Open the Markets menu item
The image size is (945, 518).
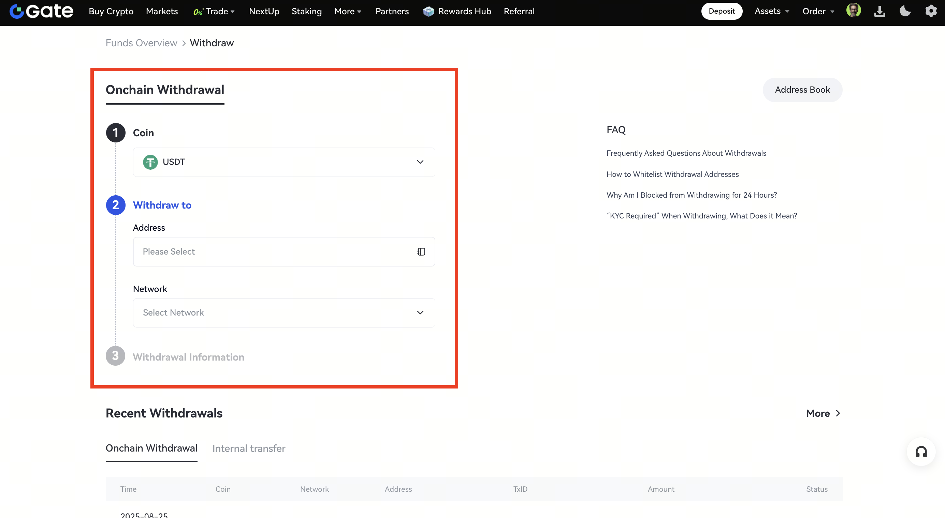[162, 11]
